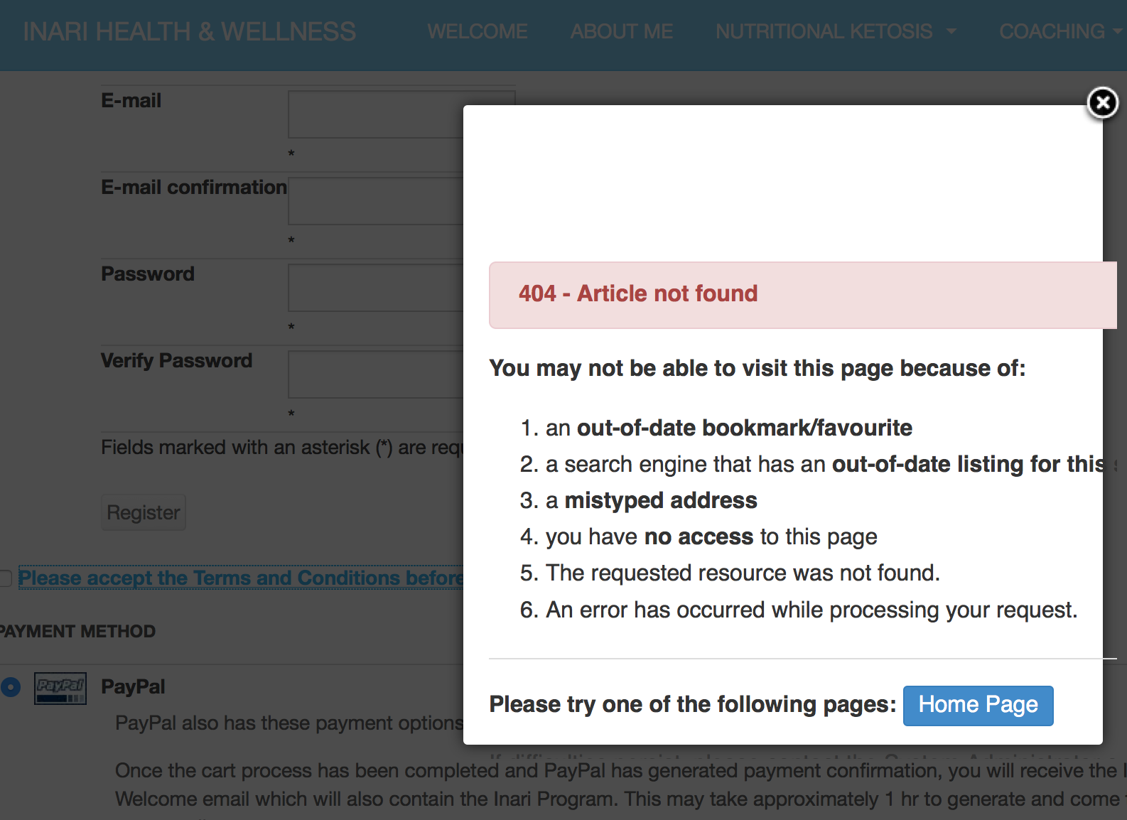Viewport: 1127px width, 820px height.
Task: Click the Payment Method section heading
Action: coord(77,632)
